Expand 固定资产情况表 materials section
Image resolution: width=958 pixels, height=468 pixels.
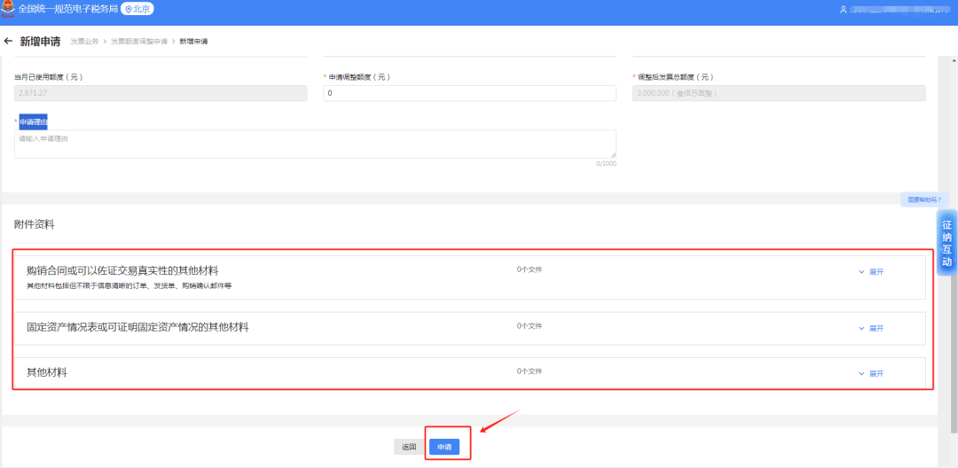[871, 328]
